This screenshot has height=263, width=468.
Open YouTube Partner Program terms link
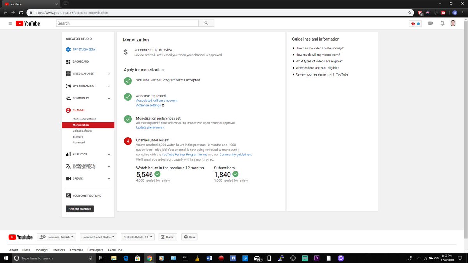184,155
